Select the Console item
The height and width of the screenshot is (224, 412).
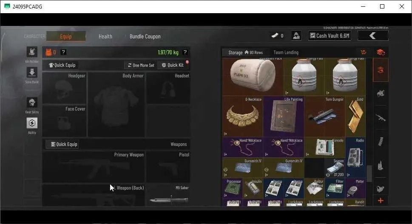[x=325, y=147]
